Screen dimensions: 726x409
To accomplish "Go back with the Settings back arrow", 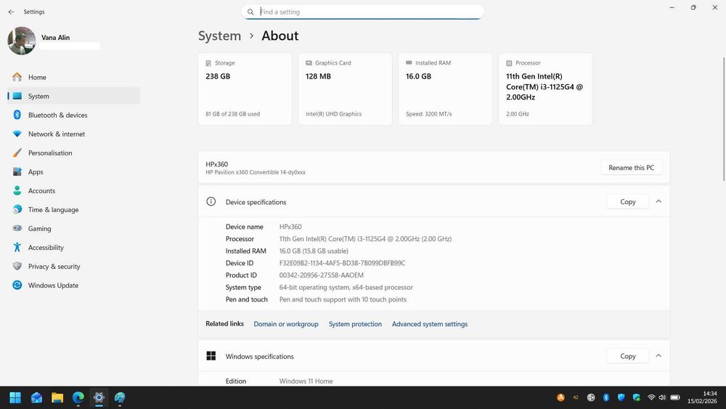I will tap(11, 12).
